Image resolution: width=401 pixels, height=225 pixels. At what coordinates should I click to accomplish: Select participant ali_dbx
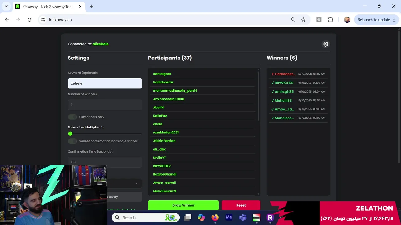tap(159, 149)
